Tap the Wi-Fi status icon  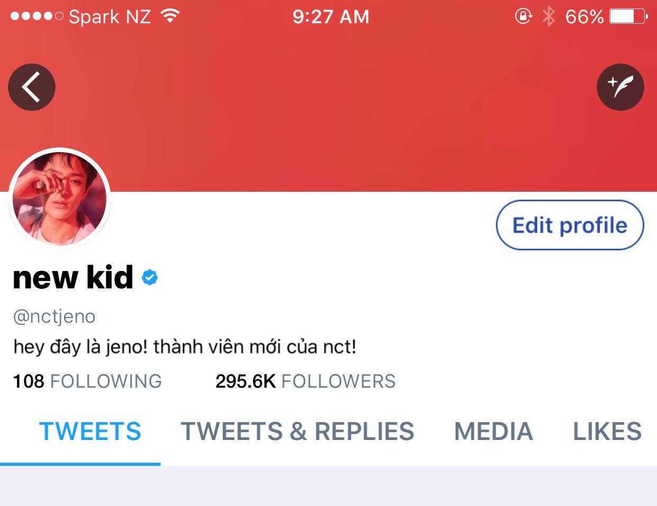pyautogui.click(x=170, y=16)
